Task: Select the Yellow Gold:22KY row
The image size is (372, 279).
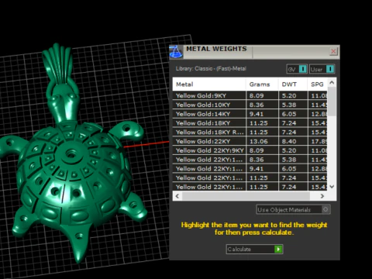Action: pyautogui.click(x=250, y=141)
